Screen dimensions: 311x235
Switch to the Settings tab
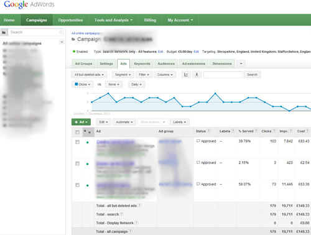point(106,63)
